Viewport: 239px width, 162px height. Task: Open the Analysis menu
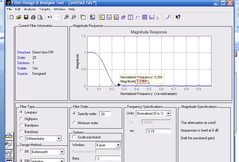30,9
